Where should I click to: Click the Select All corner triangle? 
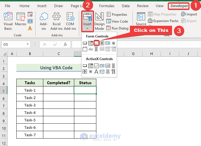click(5, 54)
